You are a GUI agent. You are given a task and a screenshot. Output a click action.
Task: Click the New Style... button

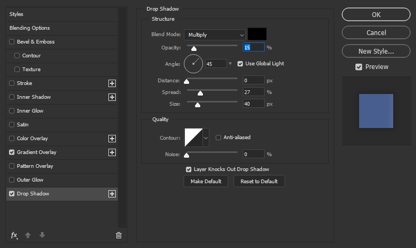click(376, 51)
